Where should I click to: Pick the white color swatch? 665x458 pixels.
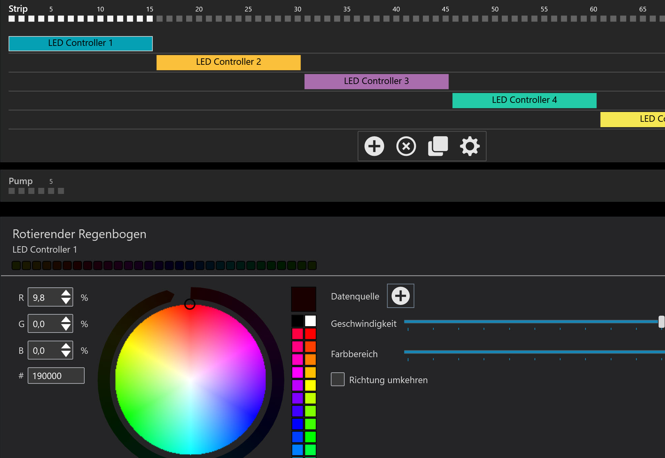[310, 321]
